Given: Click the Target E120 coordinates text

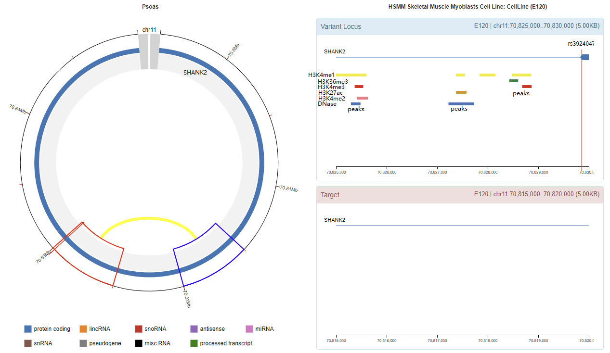Looking at the screenshot, I should click(x=537, y=194).
